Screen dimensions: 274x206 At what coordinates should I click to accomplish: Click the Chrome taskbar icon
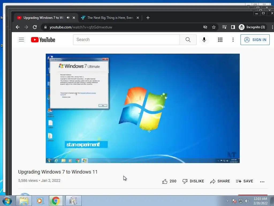(x=56, y=201)
